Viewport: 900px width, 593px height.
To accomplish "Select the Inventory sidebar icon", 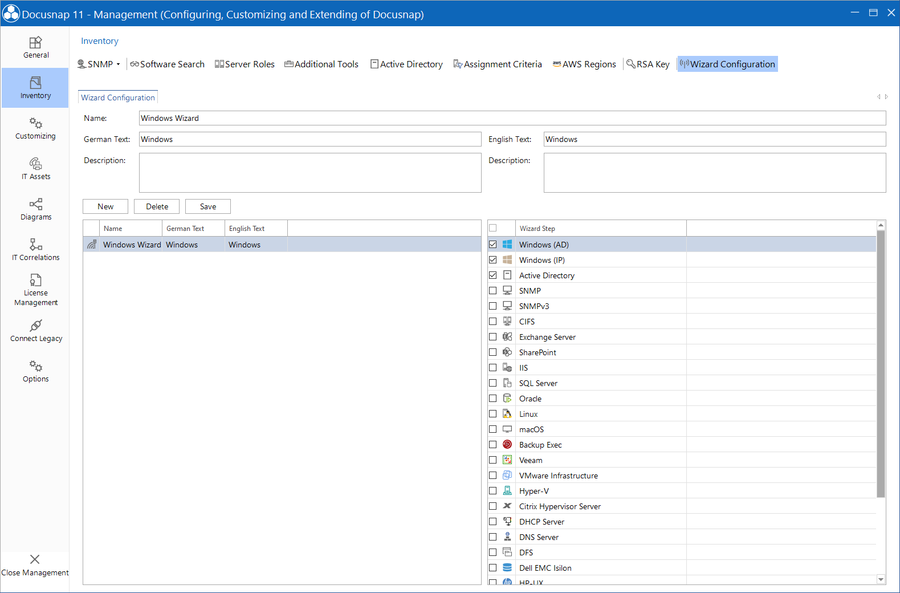I will coord(35,83).
